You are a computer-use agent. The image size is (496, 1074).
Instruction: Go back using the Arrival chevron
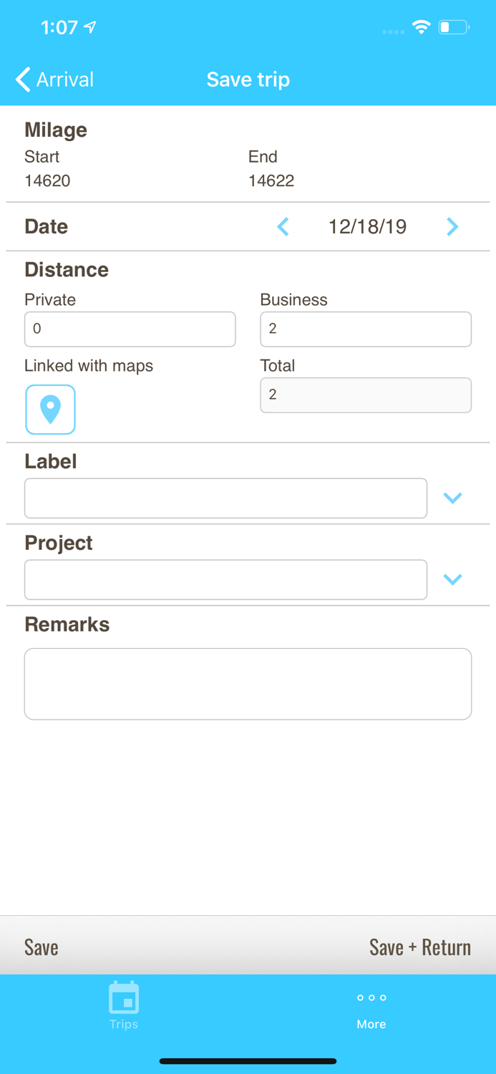(x=24, y=79)
